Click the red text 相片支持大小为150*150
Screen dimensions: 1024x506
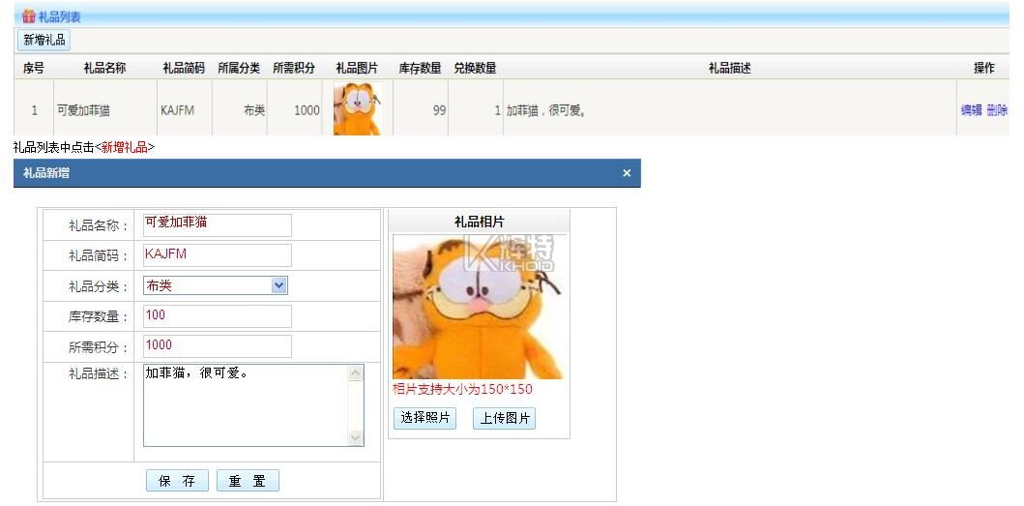(462, 390)
